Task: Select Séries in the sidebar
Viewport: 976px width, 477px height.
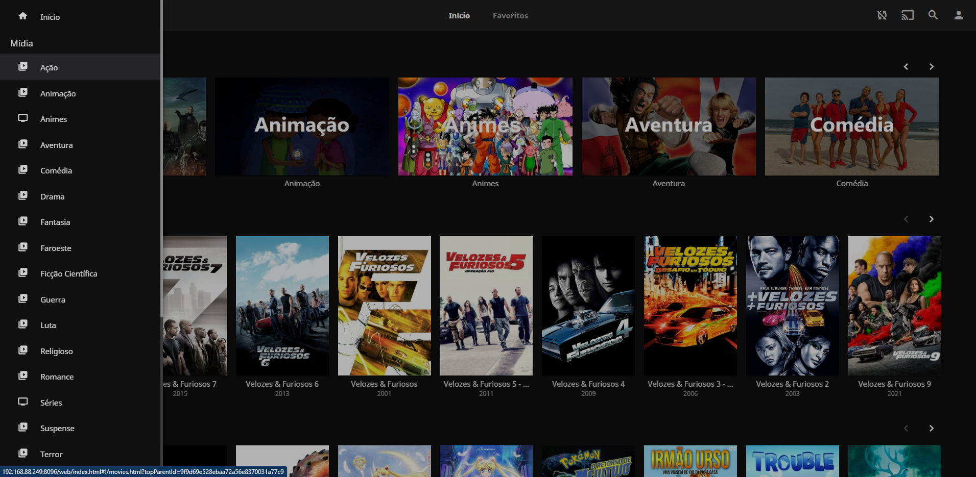Action: (x=80, y=403)
